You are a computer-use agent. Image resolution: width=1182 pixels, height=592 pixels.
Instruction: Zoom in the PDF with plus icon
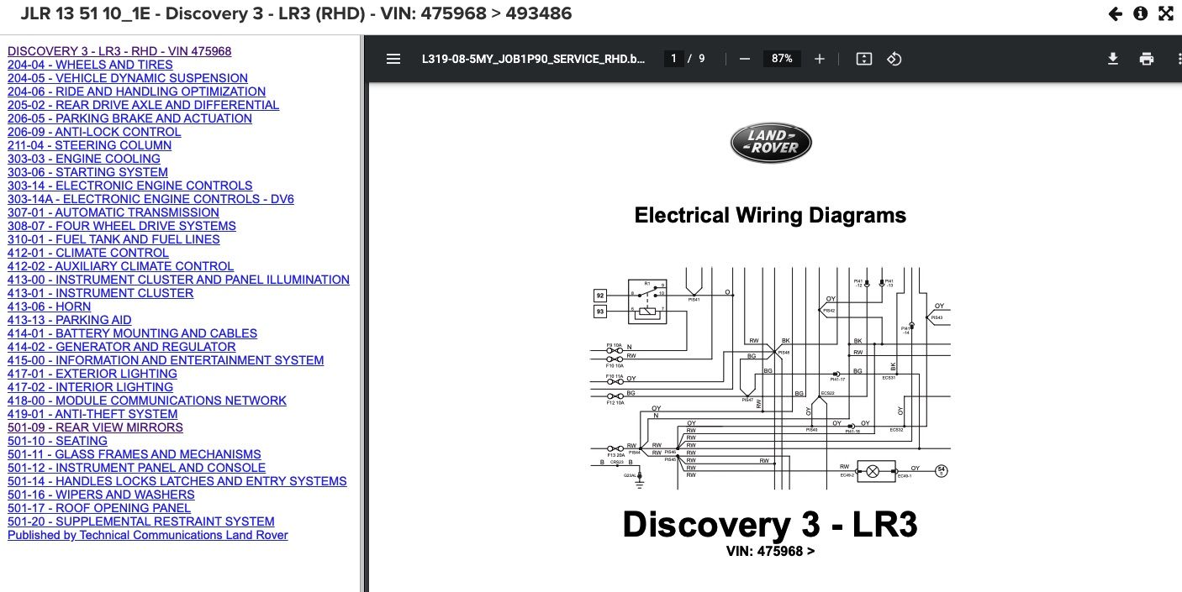[x=820, y=59]
